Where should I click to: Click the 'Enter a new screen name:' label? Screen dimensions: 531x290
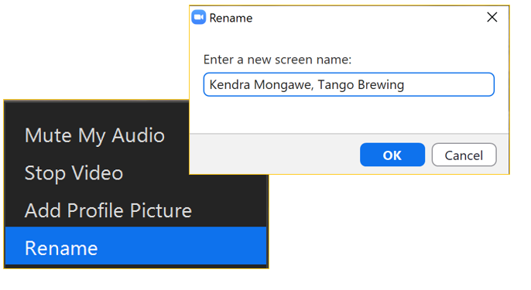click(x=277, y=60)
